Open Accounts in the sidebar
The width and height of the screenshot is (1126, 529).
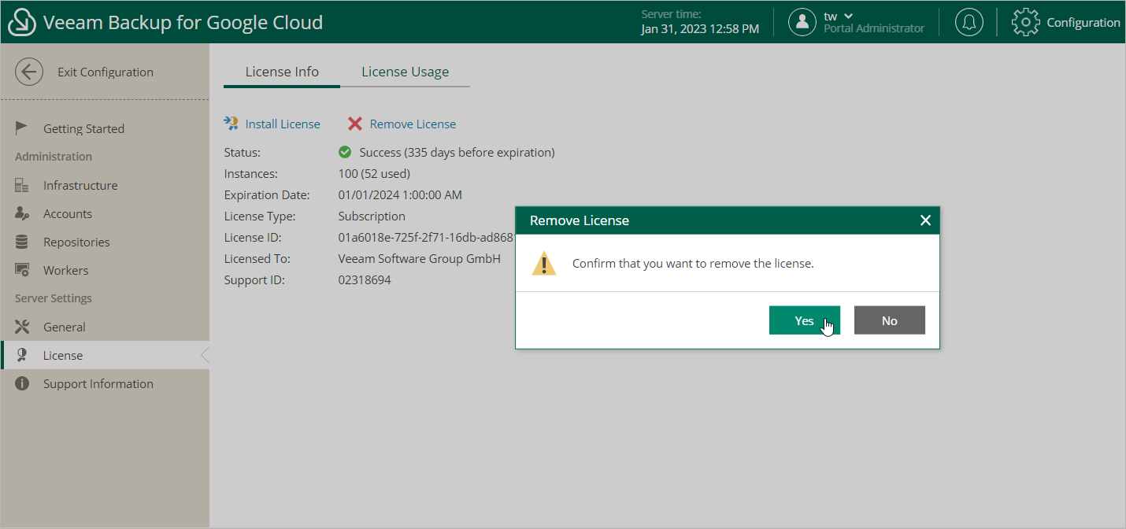tap(68, 214)
